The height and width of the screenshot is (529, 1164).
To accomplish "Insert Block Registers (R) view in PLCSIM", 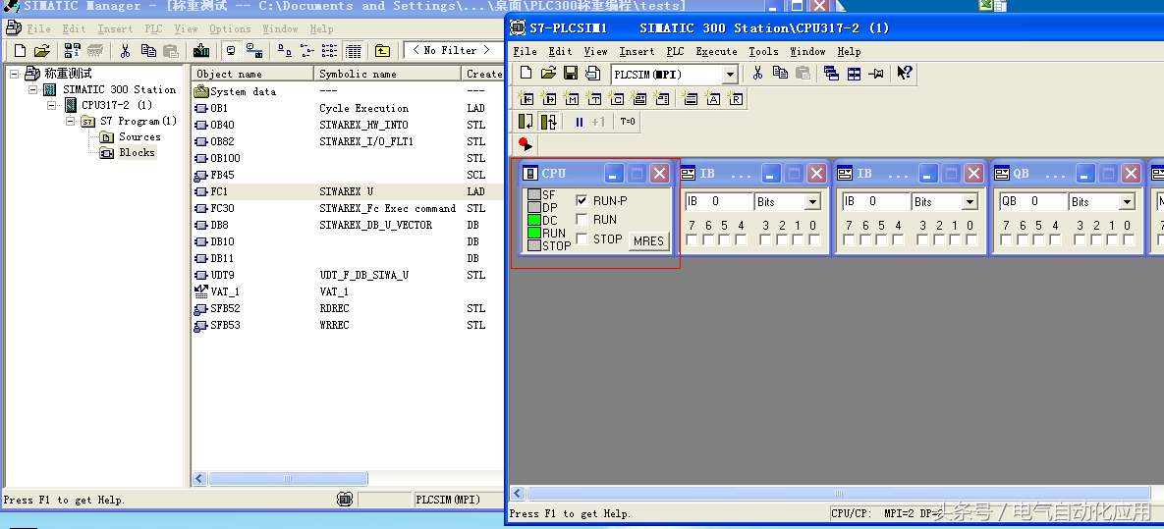I will pos(736,98).
